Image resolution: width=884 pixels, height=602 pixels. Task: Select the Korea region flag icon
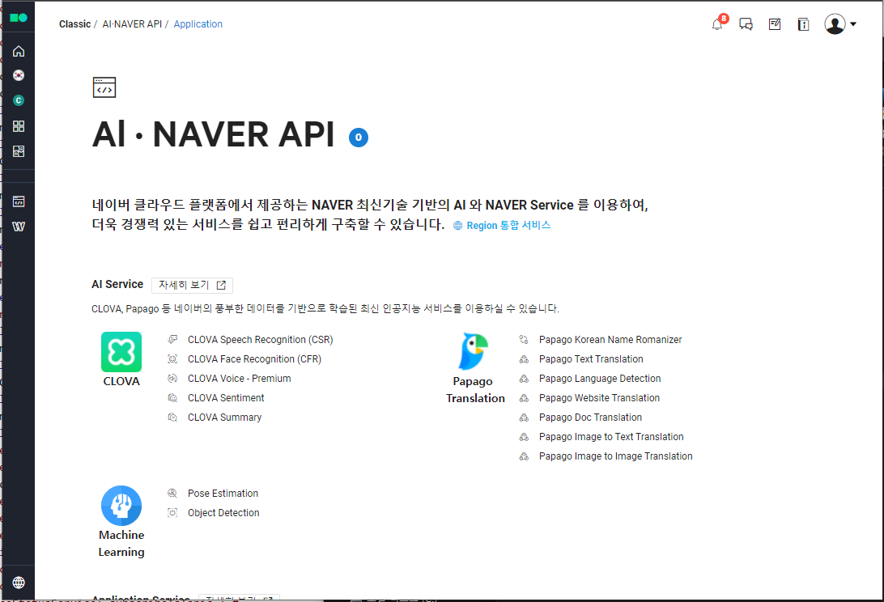19,75
